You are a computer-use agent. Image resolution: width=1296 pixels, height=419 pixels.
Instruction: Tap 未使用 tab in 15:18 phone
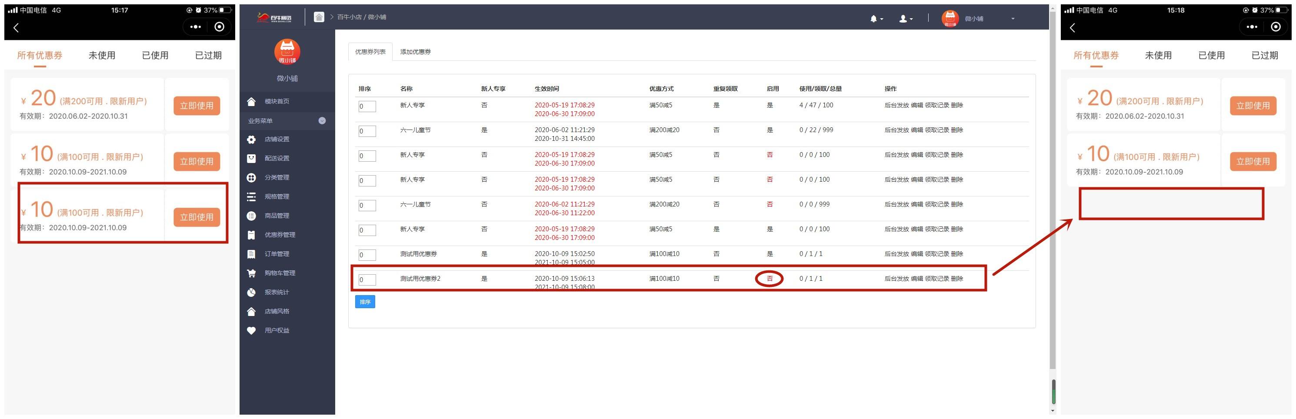pos(1159,55)
